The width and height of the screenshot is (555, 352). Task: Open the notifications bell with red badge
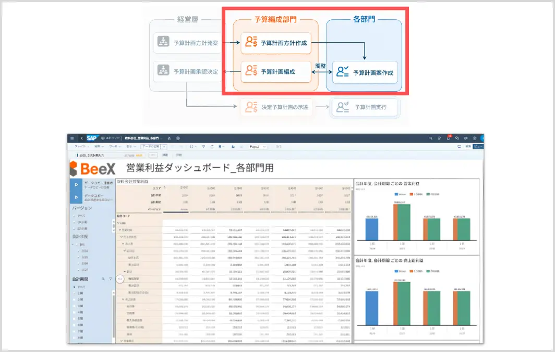coord(449,138)
